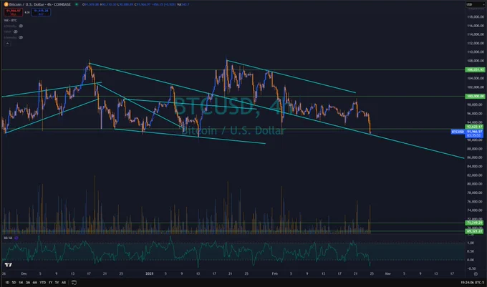Open the Bitcoin / U.S. Dollar symbol title
The width and height of the screenshot is (487, 287).
point(40,4)
